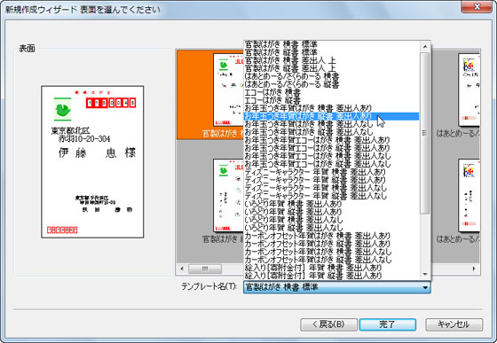Select the lower はあとめーる template thumbnail

458,201
